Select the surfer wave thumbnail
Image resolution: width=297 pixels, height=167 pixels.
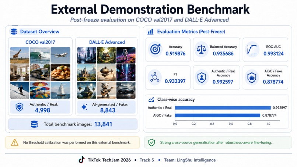coord(40,55)
